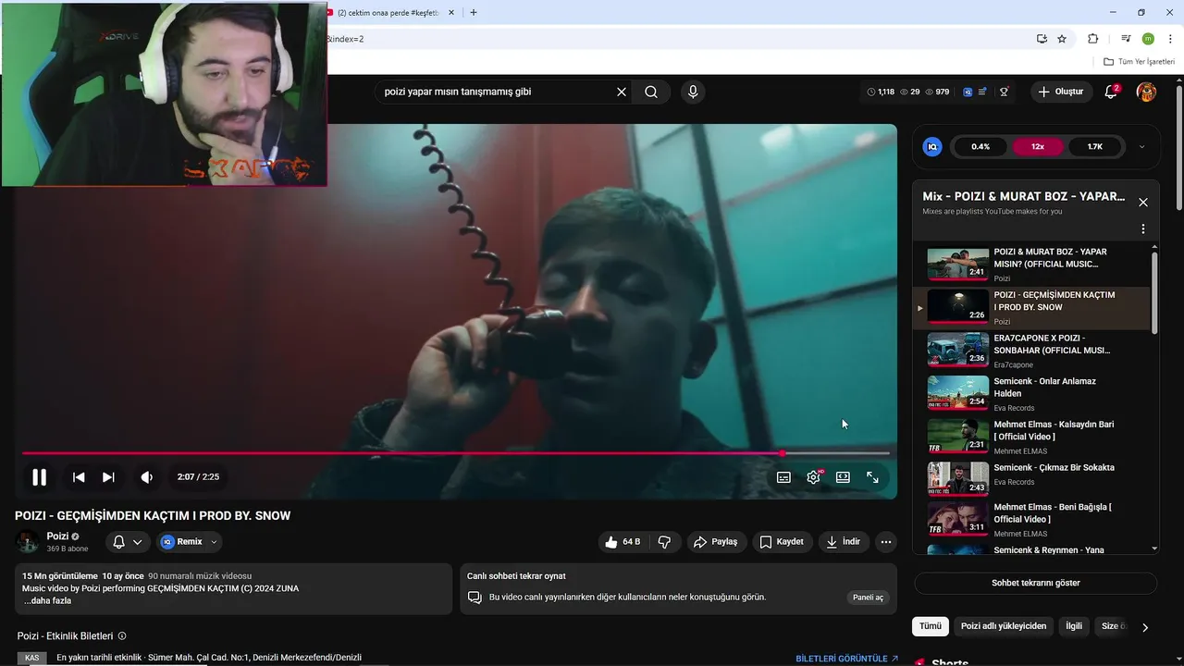Image resolution: width=1184 pixels, height=666 pixels.
Task: Click the trophy icon in the header stats
Action: point(1004,92)
